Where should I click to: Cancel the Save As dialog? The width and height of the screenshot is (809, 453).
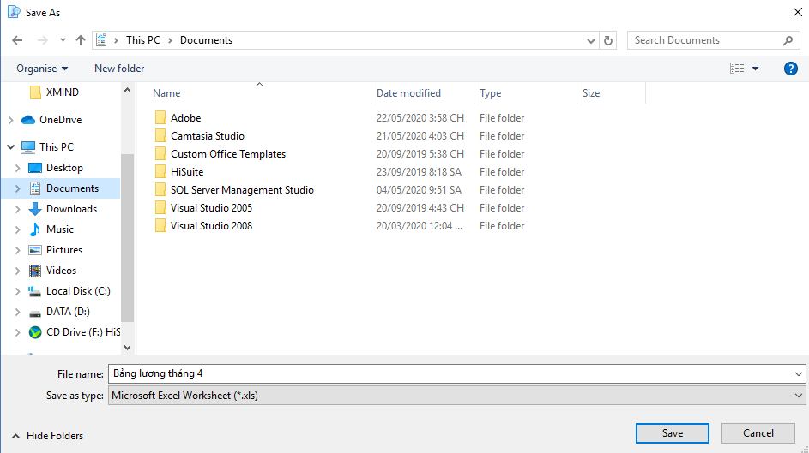click(x=758, y=433)
